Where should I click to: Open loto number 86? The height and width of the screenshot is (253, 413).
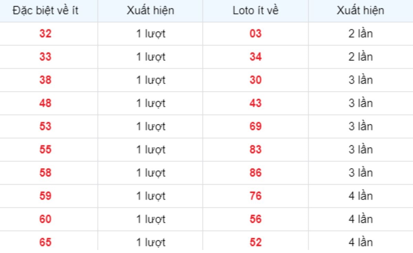click(x=256, y=173)
